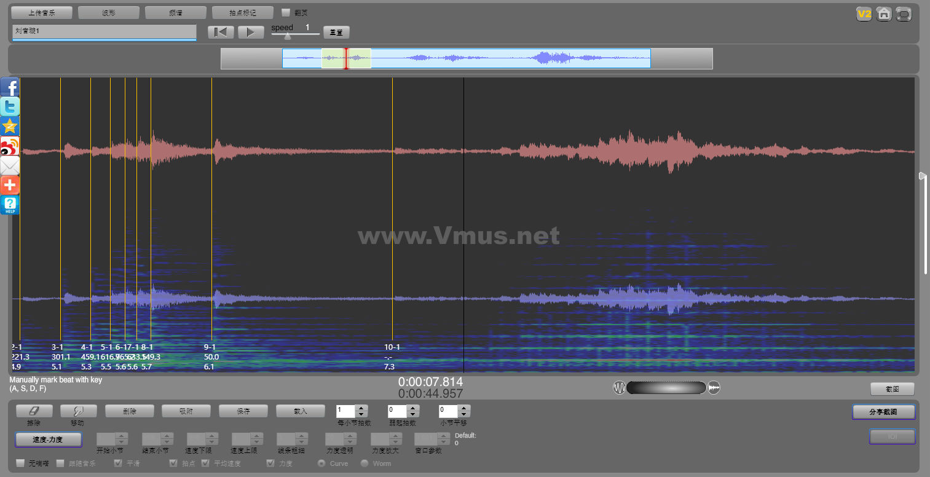This screenshot has height=477, width=930.
Task: Click the V2 version icon
Action: tap(864, 14)
